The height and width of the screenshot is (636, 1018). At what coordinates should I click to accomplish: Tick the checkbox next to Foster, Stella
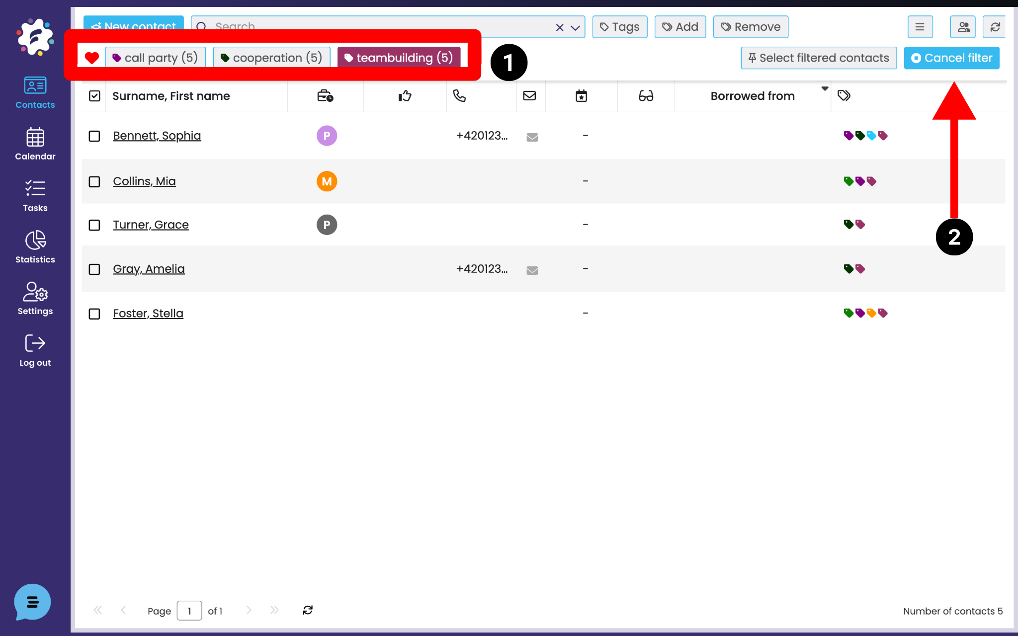pyautogui.click(x=94, y=314)
